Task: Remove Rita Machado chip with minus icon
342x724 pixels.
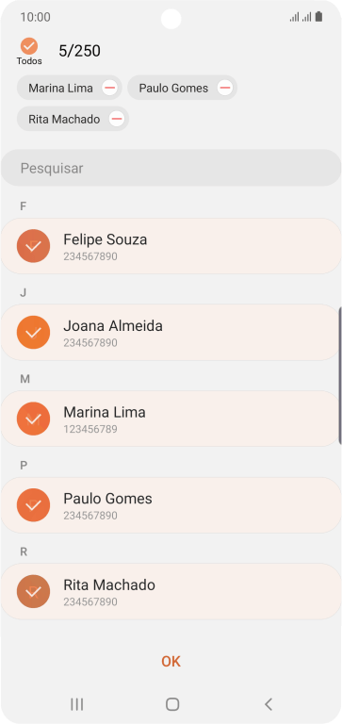Action: 117,119
